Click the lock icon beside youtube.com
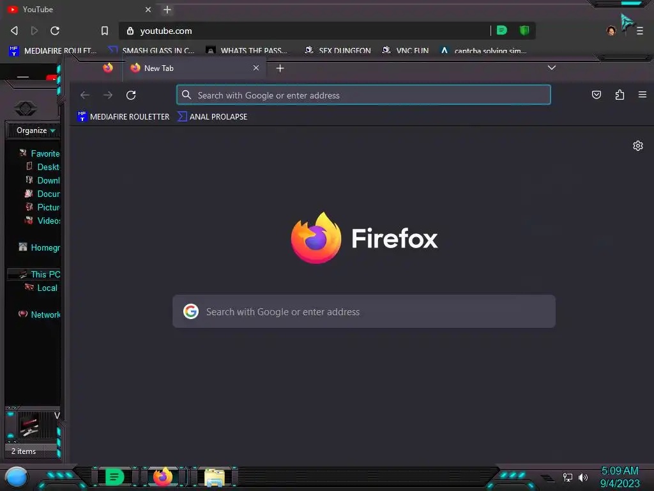 [x=130, y=31]
